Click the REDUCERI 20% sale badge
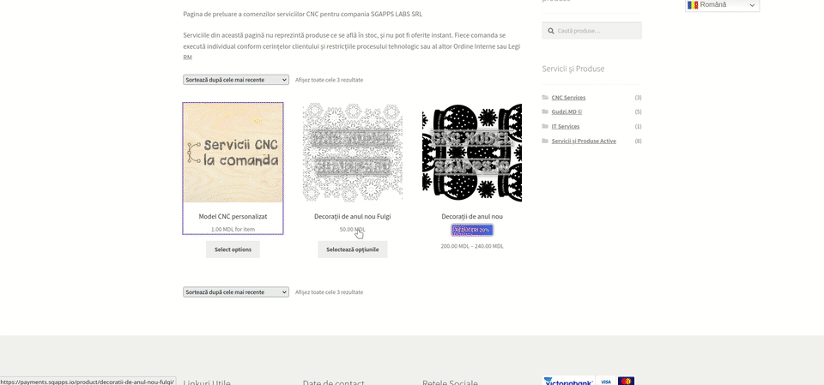 (x=472, y=230)
